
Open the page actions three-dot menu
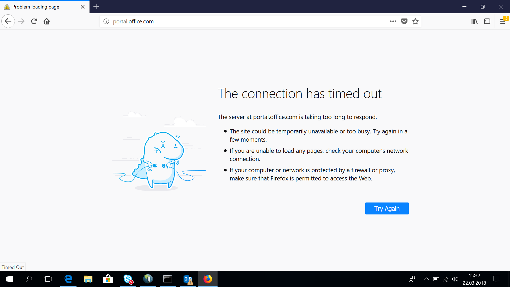(393, 21)
